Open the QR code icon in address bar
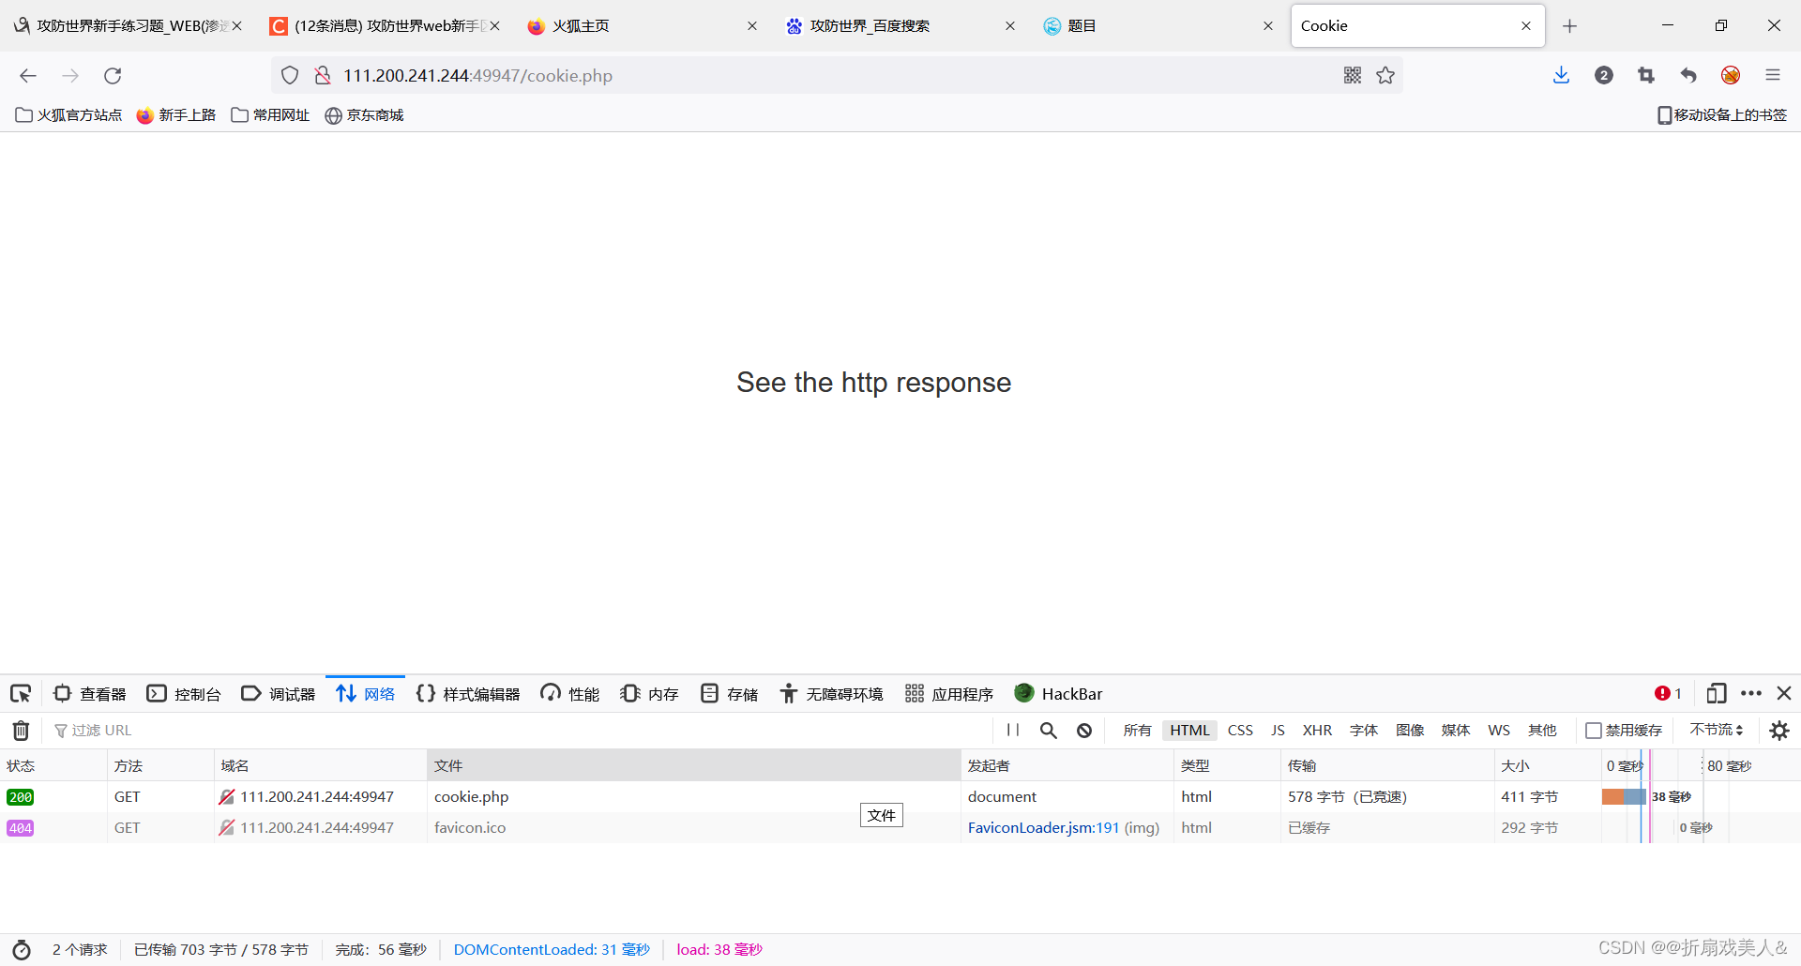The height and width of the screenshot is (966, 1801). tap(1352, 76)
